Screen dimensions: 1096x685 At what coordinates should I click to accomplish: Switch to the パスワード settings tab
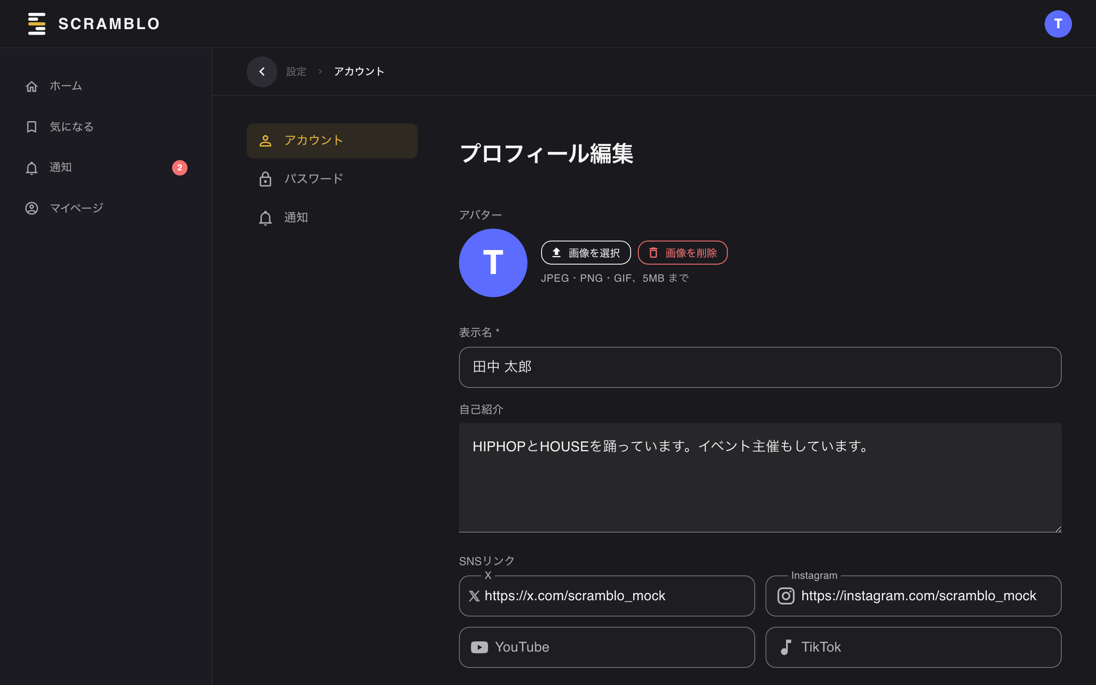(332, 179)
